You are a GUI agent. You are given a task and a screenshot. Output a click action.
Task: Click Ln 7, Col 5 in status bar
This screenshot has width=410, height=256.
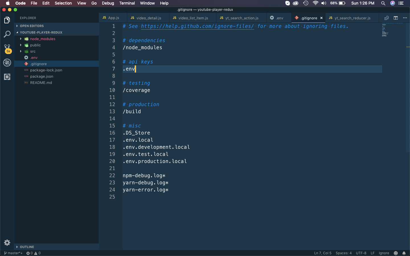323,253
